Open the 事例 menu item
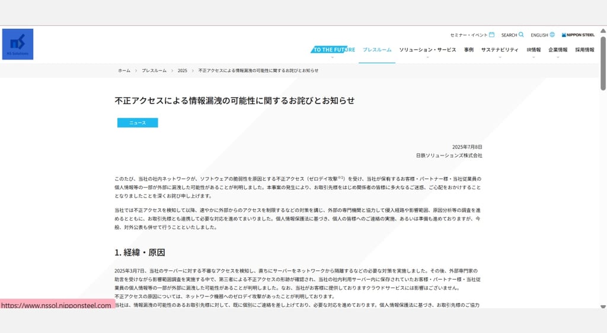607x333 pixels. pos(469,50)
